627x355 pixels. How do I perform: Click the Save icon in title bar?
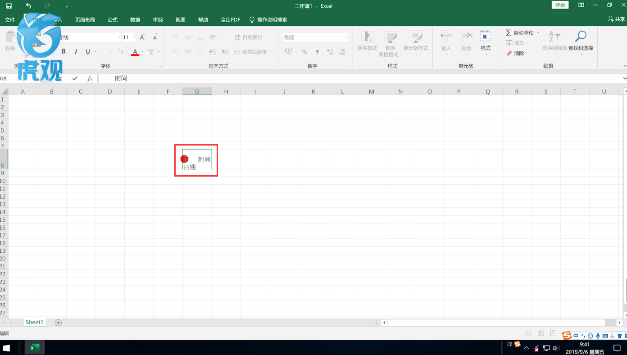pyautogui.click(x=9, y=6)
